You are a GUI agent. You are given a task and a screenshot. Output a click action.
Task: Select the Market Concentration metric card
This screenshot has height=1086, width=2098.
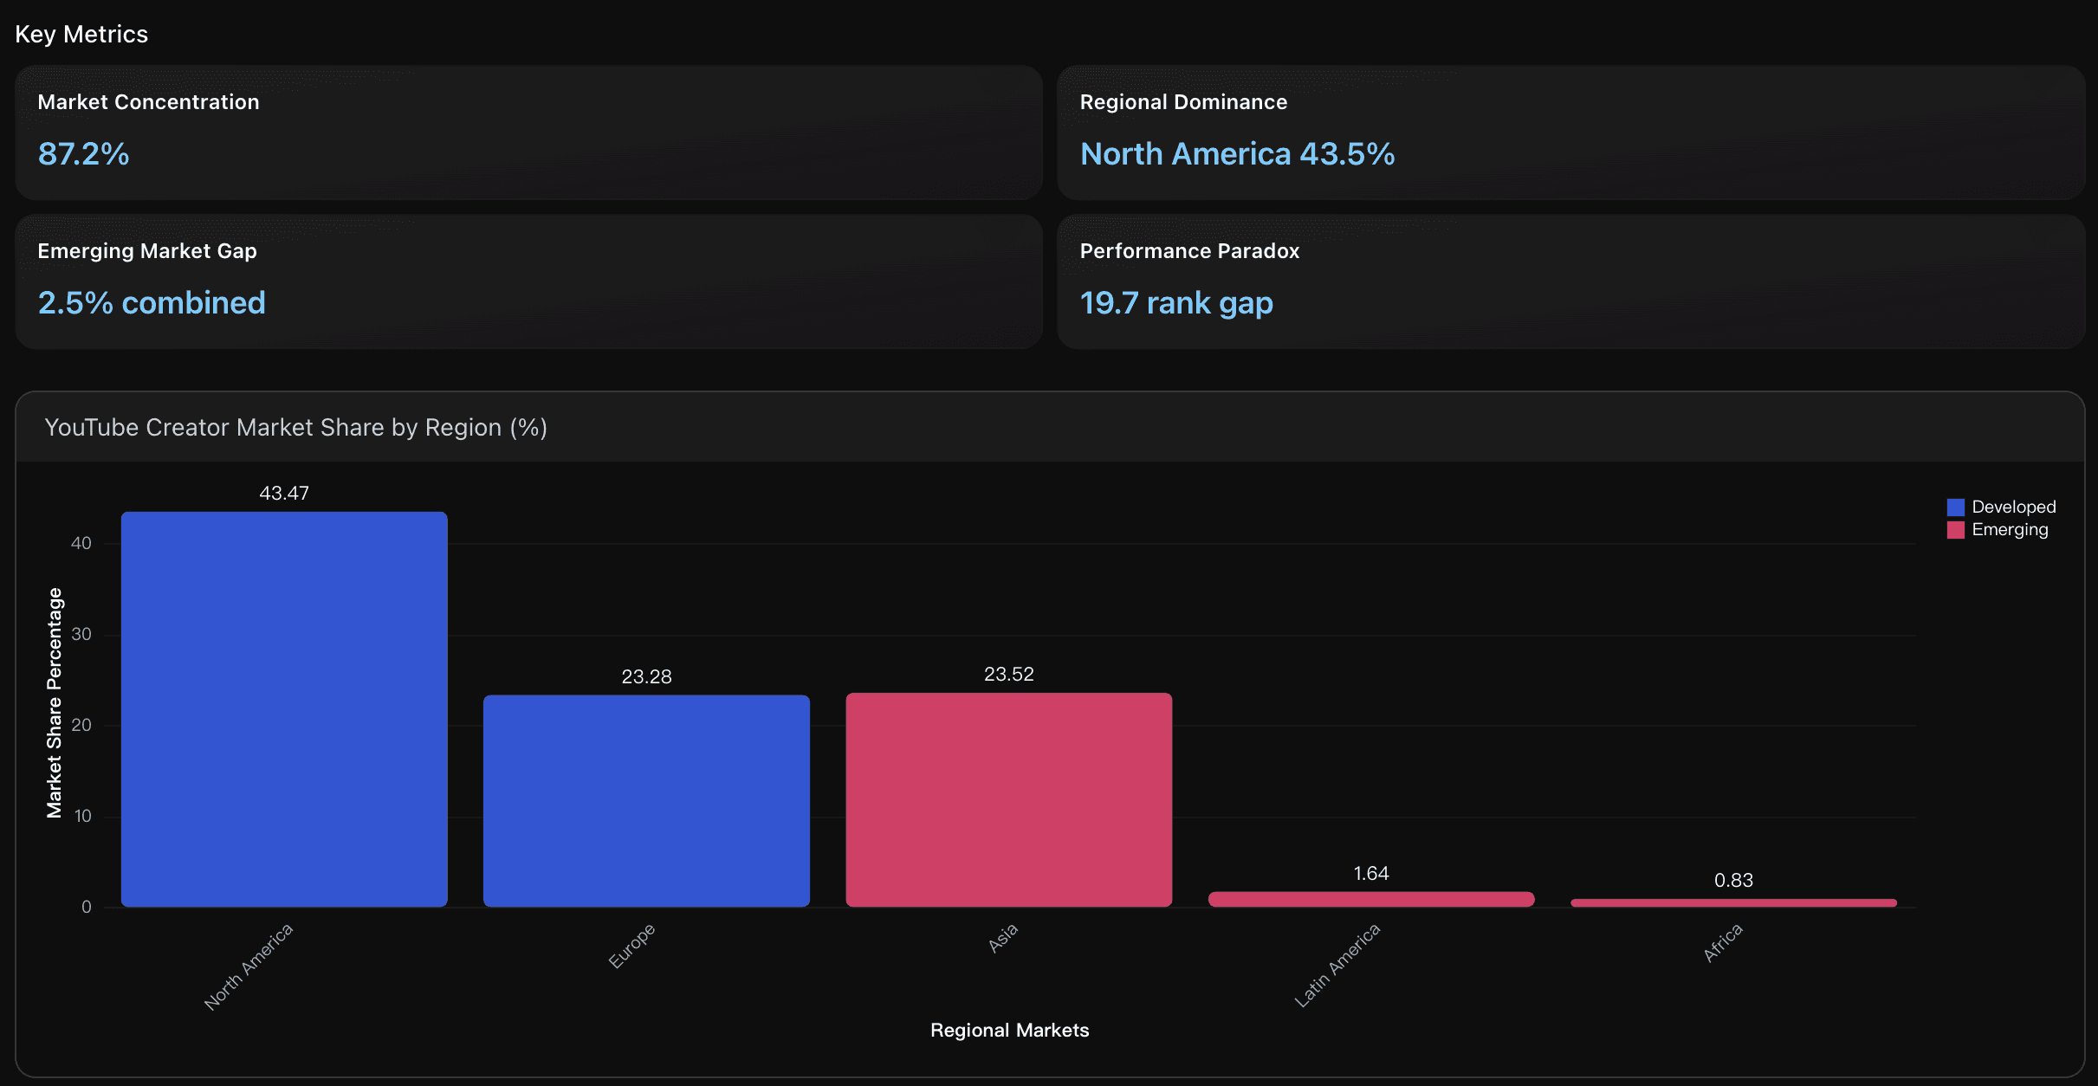click(x=528, y=133)
